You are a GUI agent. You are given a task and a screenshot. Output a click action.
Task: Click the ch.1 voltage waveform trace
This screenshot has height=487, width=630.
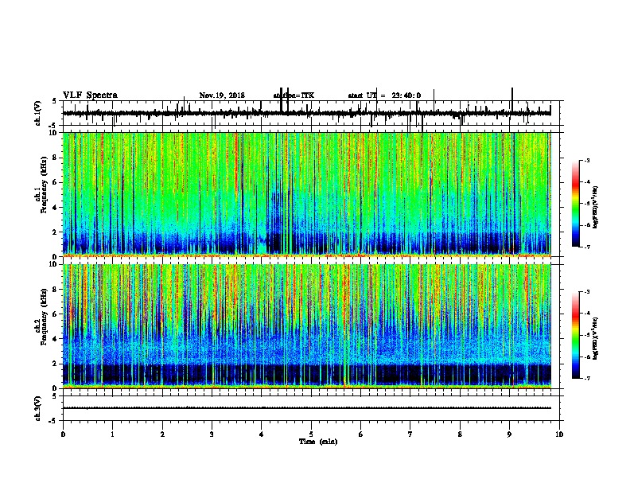(307, 113)
